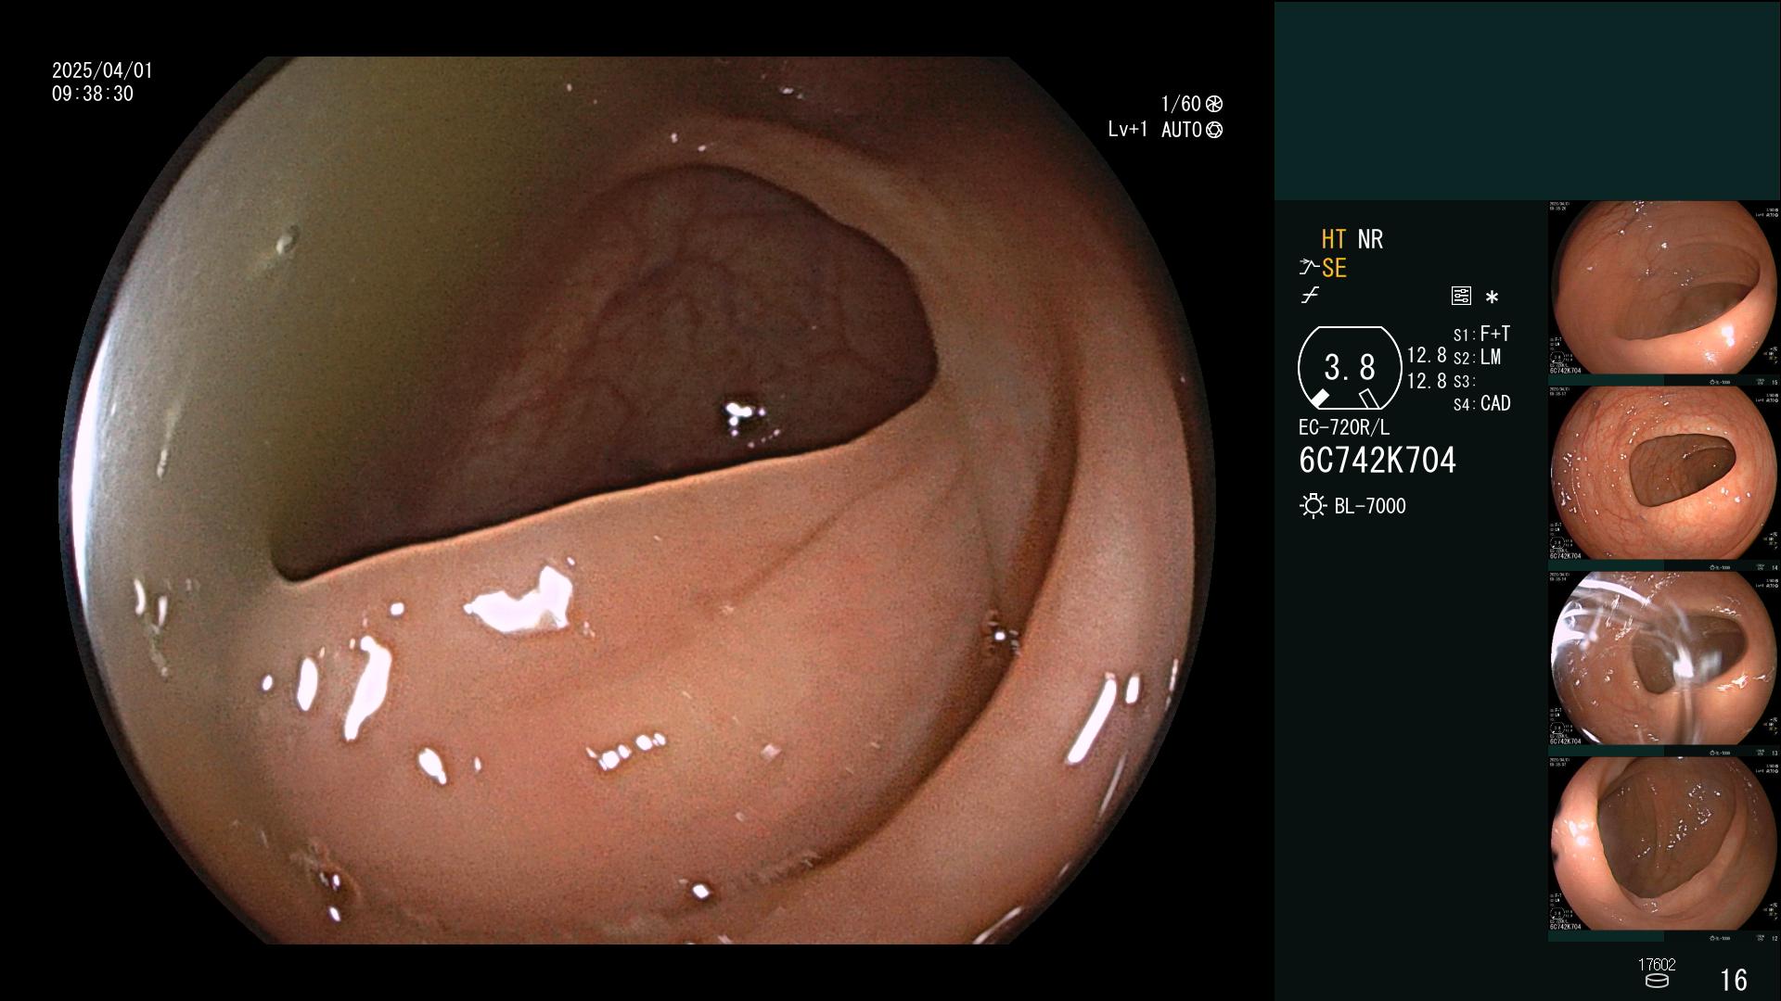Viewport: 1781px width, 1001px height.
Task: Click the tone curve icon below SE
Action: 1310,296
